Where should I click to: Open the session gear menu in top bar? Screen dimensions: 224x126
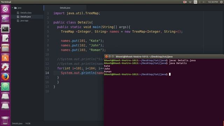(x=221, y=2)
